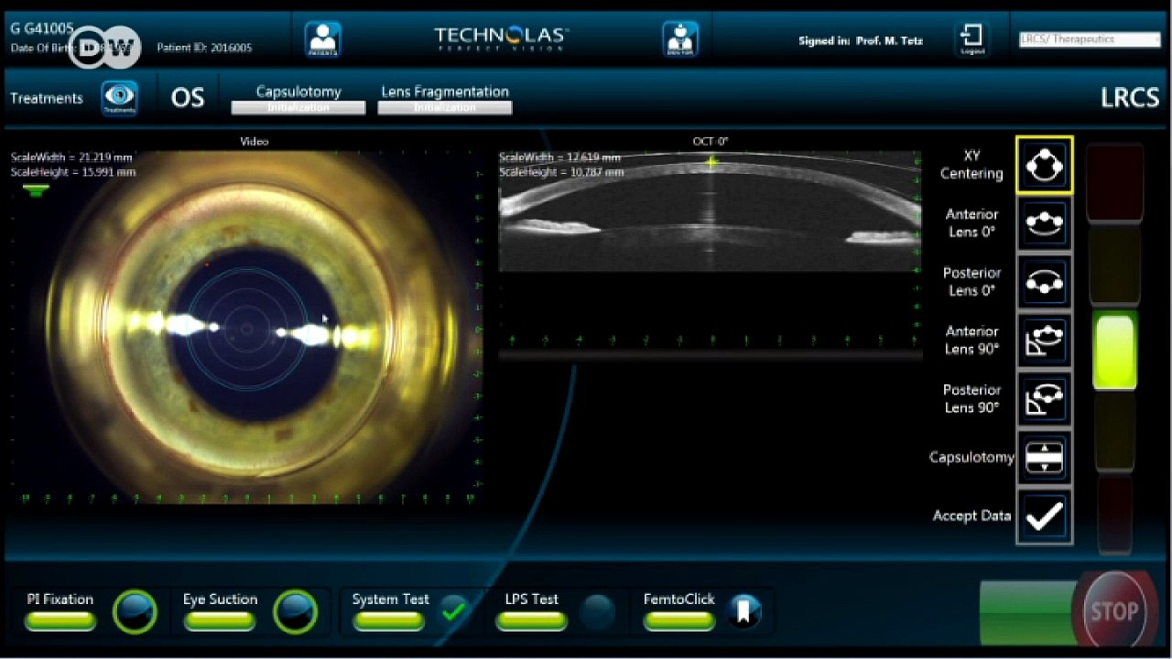Image resolution: width=1172 pixels, height=659 pixels.
Task: Hit the red STOP button
Action: [1113, 610]
